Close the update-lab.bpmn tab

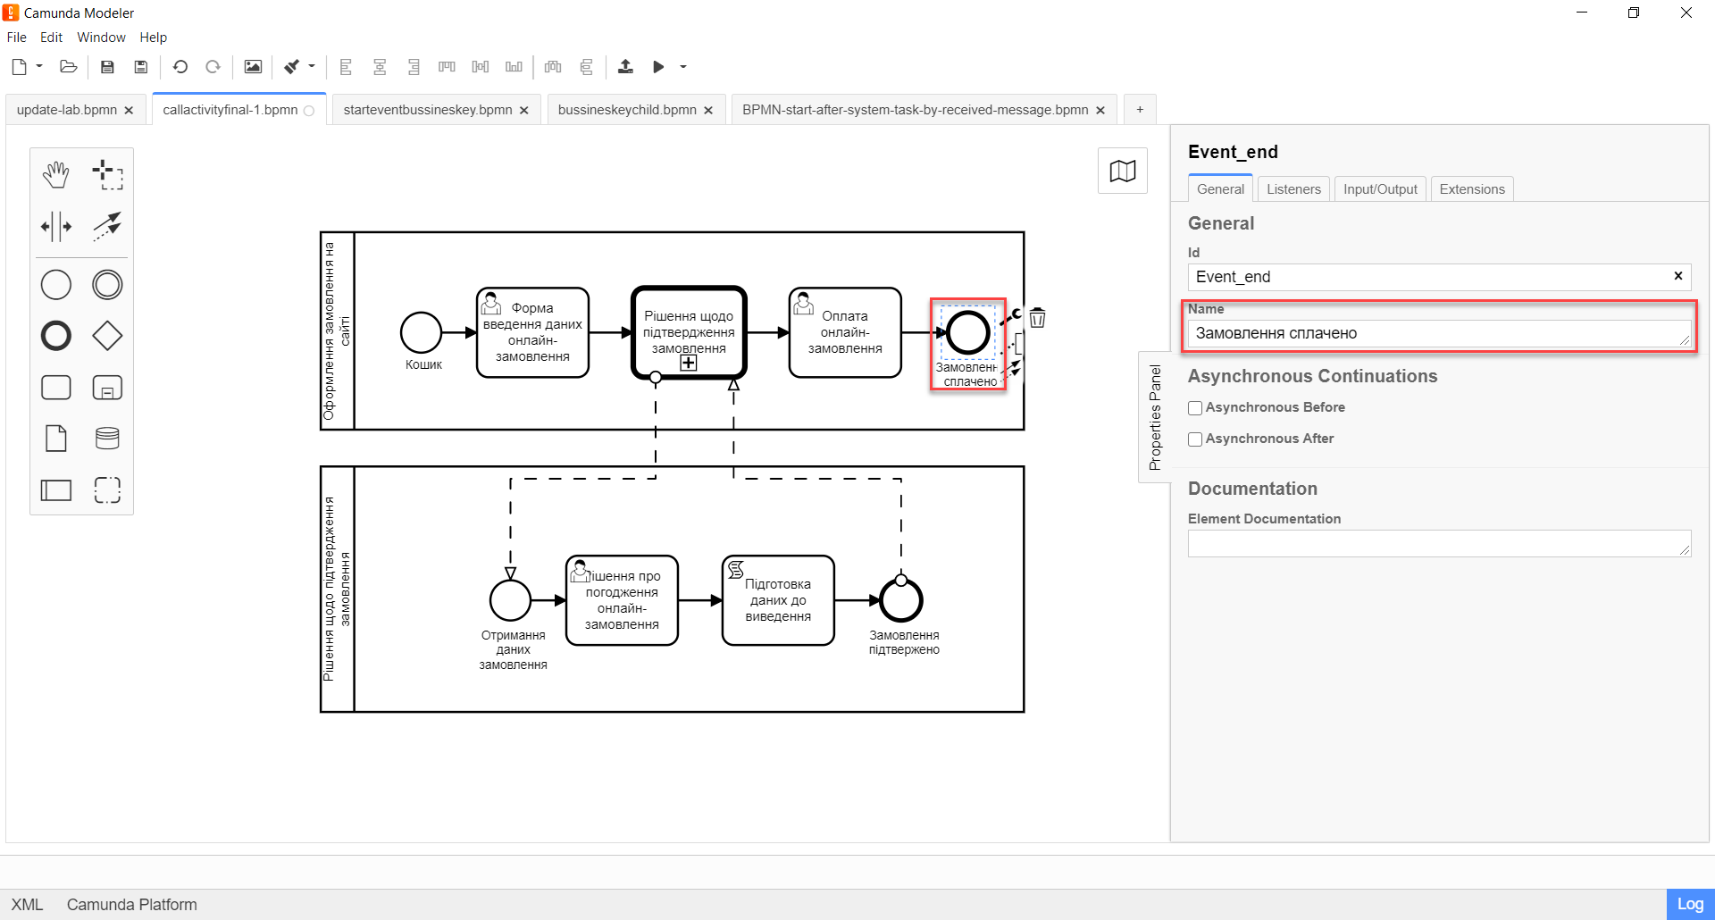[x=129, y=111]
